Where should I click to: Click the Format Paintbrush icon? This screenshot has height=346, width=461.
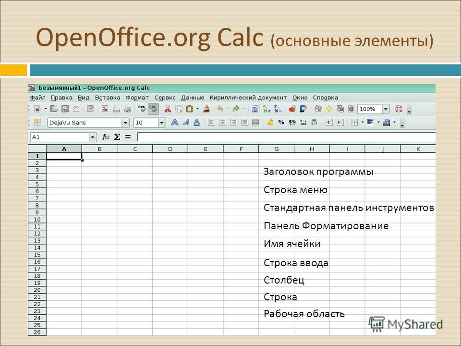206,109
